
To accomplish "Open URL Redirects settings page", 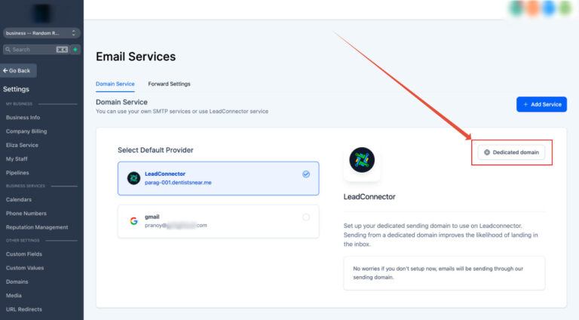I will [24, 309].
